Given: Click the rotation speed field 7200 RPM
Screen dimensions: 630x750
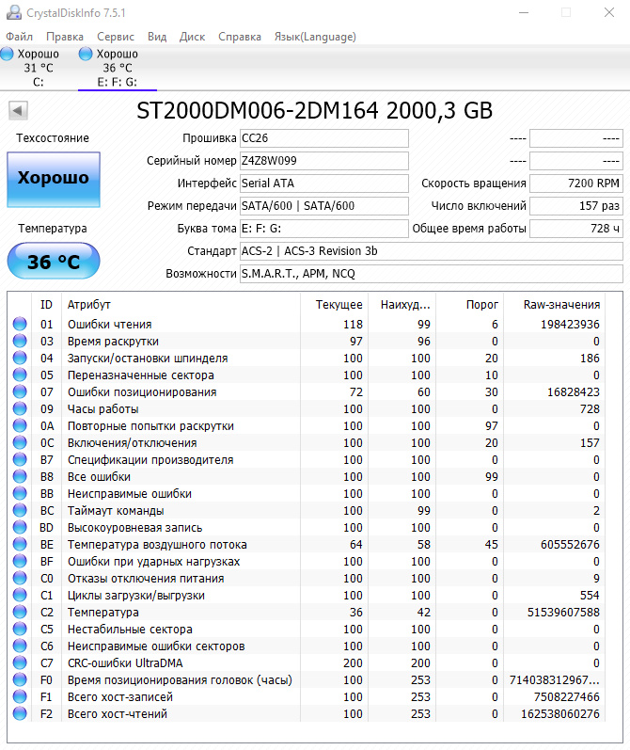Looking at the screenshot, I should pos(576,184).
